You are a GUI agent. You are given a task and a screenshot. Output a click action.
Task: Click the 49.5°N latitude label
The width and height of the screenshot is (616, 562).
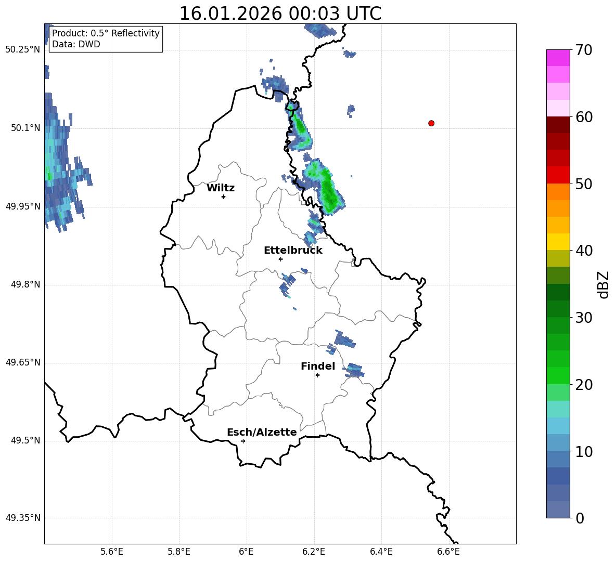(25, 440)
